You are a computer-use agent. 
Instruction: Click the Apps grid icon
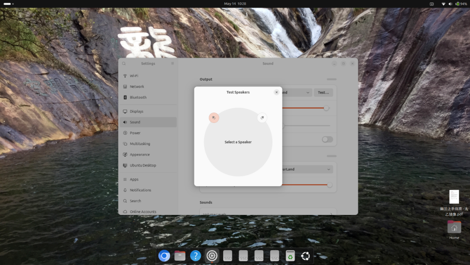[x=125, y=179]
